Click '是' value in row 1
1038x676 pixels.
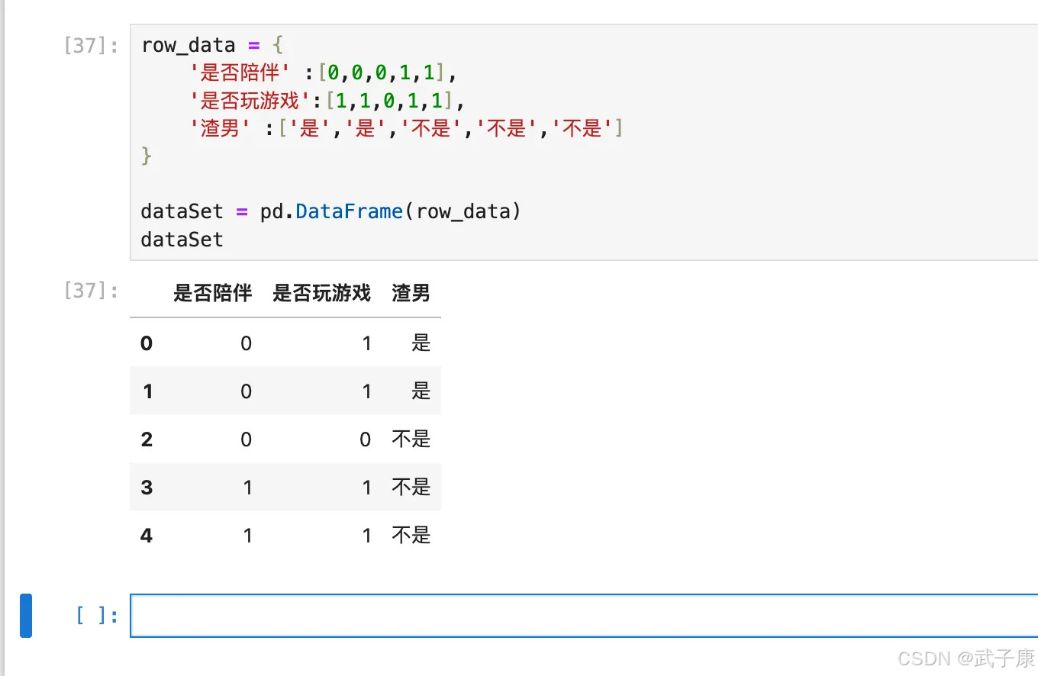(421, 391)
